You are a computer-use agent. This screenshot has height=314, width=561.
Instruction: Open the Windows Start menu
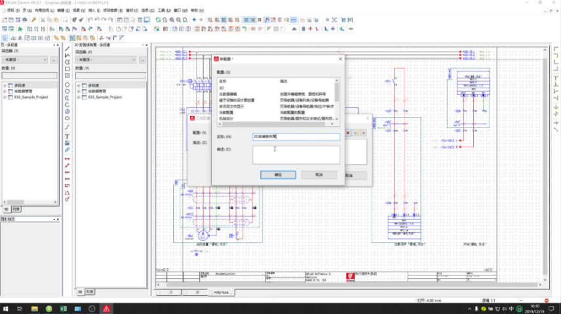tap(6, 309)
